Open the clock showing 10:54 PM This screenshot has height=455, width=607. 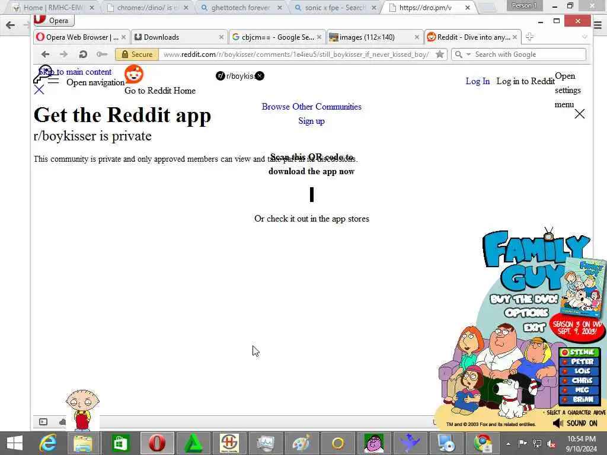click(581, 444)
